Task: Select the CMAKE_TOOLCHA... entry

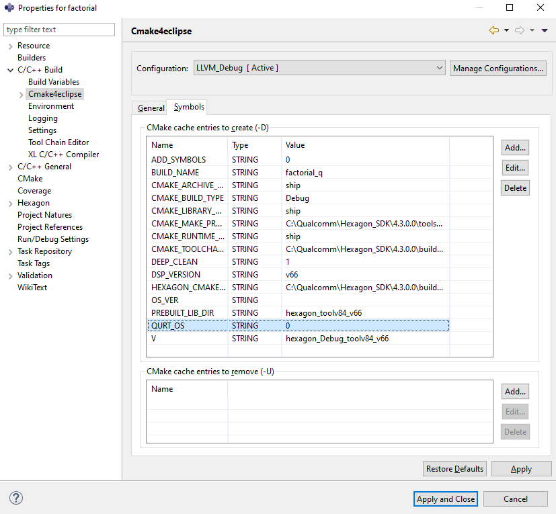Action: [299, 249]
